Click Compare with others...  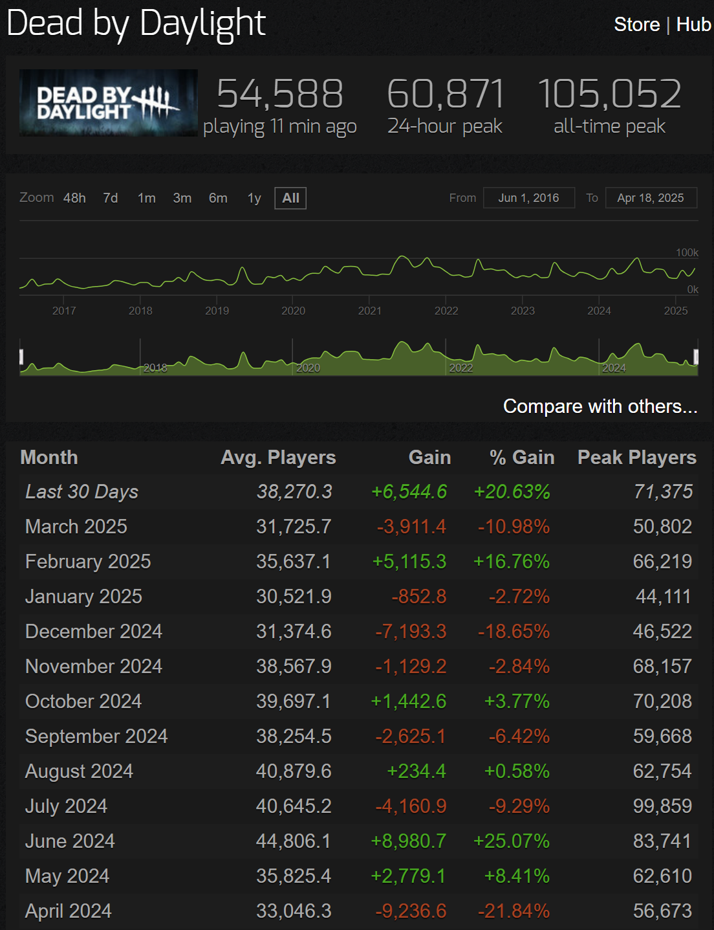[x=600, y=406]
